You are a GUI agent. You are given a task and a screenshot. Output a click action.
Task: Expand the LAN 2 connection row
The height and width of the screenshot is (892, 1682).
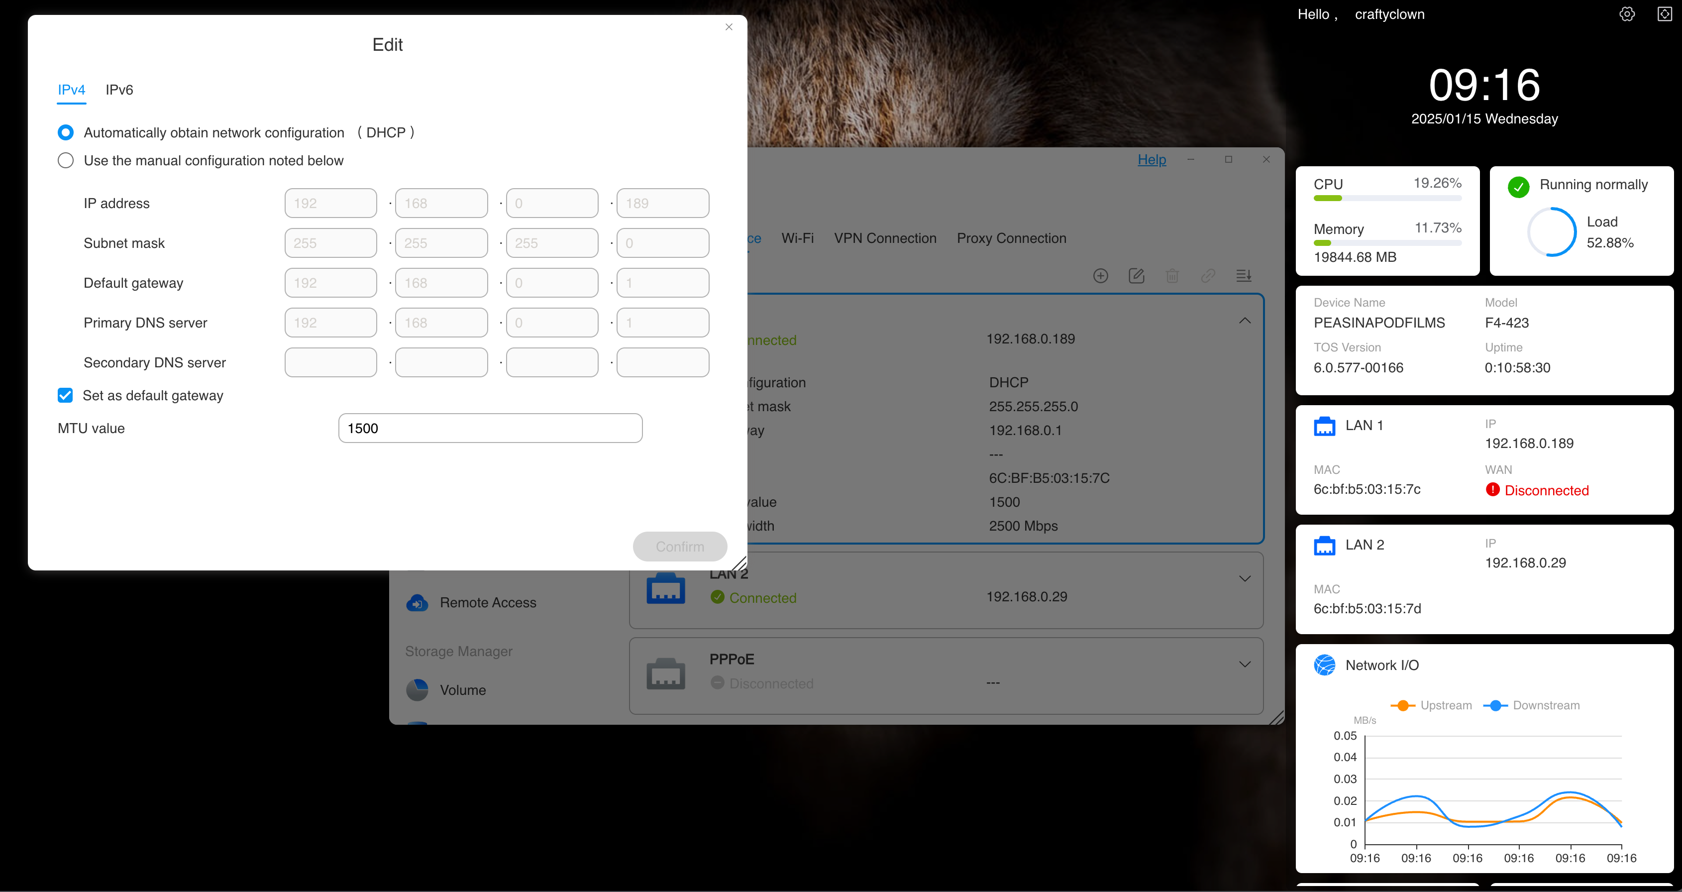tap(1245, 578)
